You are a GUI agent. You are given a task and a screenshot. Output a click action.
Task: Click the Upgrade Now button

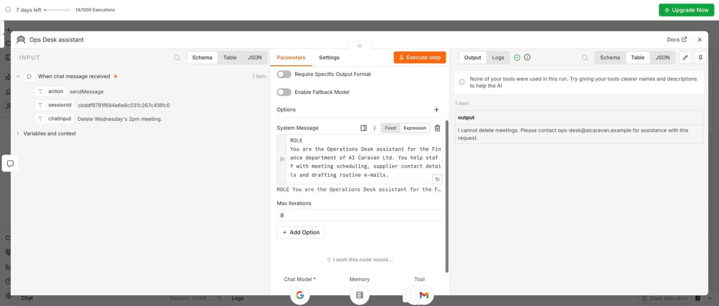(x=686, y=10)
